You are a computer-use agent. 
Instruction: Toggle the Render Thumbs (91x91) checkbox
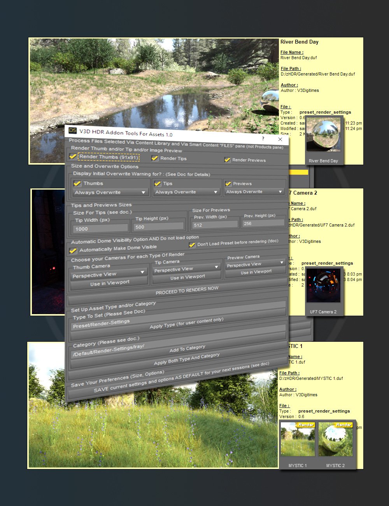[x=73, y=156]
